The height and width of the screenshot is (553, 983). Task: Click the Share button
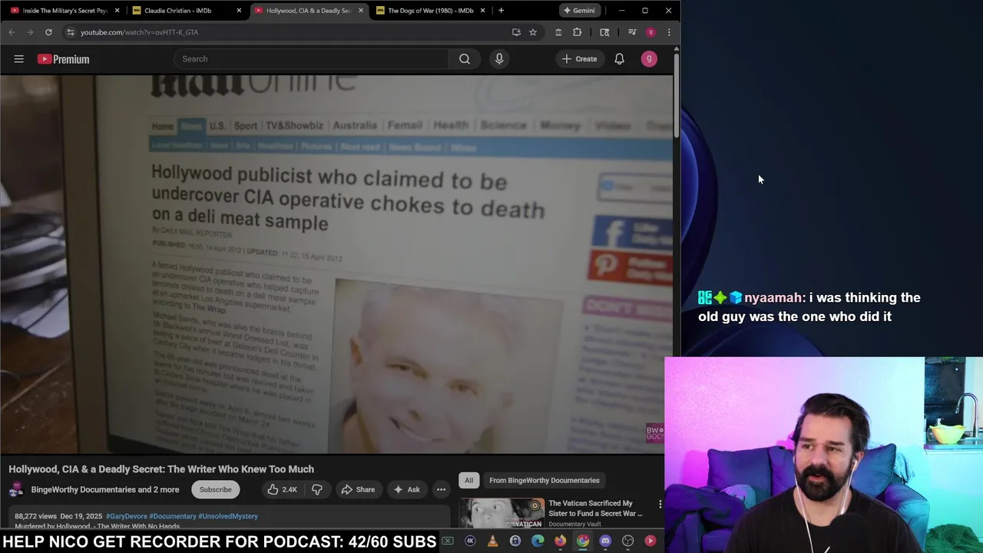(x=358, y=489)
